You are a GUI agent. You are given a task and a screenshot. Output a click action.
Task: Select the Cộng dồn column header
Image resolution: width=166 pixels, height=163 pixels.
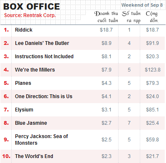[x=152, y=17]
